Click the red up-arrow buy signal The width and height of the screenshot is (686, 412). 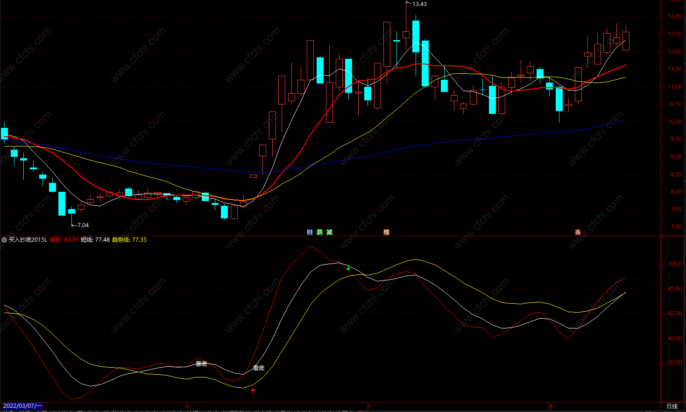[253, 391]
